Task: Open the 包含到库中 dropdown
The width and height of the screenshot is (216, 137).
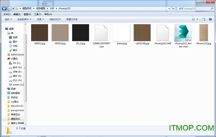Action: [x=24, y=19]
